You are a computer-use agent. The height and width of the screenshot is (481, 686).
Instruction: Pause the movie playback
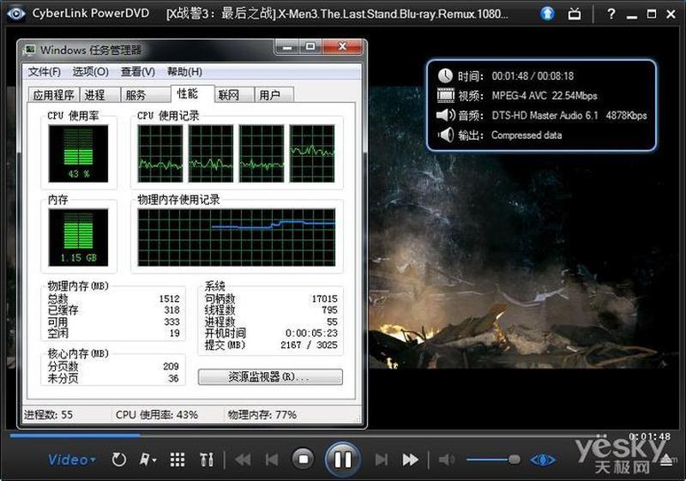[x=342, y=460]
